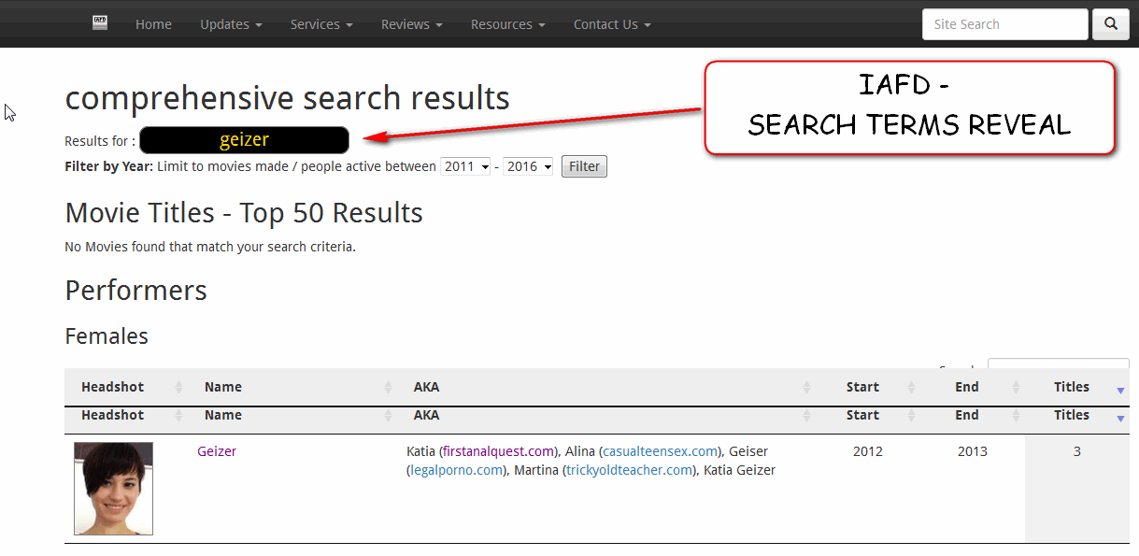Screen dimensions: 1139x556
Task: Sort by AKA column arrows
Action: 807,388
